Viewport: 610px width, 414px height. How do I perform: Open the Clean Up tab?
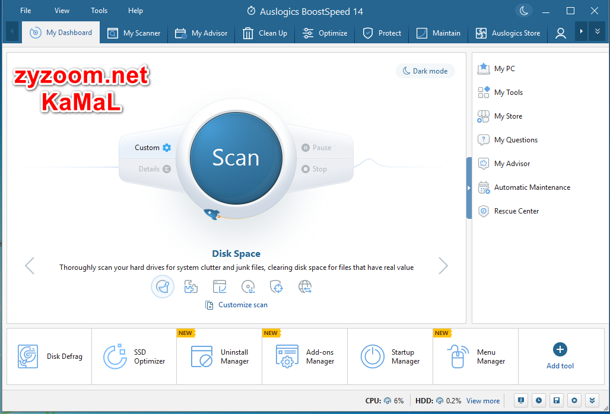coord(265,33)
